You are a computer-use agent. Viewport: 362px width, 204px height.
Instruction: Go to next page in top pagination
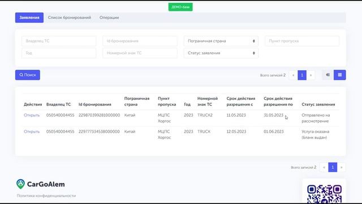(311, 75)
